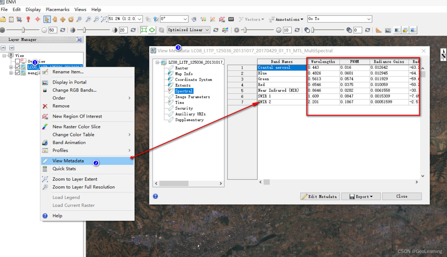Collapse the View tree node
The height and width of the screenshot is (257, 447).
point(4,55)
